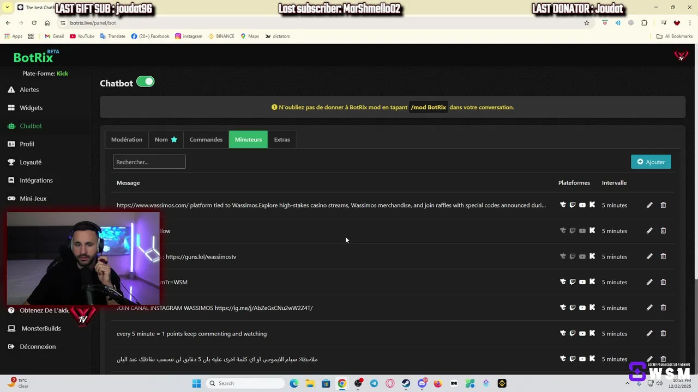Click the Déconnexion logout icon
698x392 pixels.
click(x=11, y=346)
